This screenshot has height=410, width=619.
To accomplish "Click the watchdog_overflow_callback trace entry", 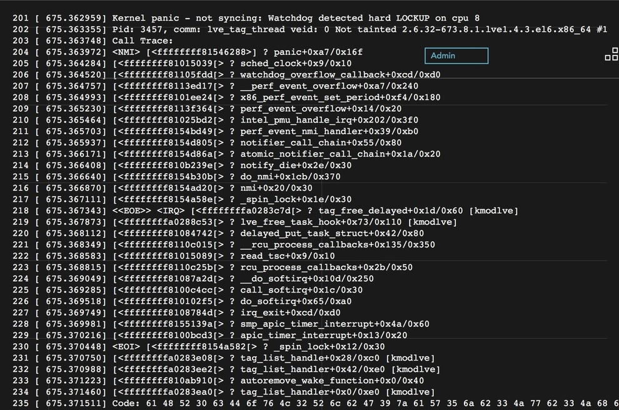I will (x=340, y=74).
